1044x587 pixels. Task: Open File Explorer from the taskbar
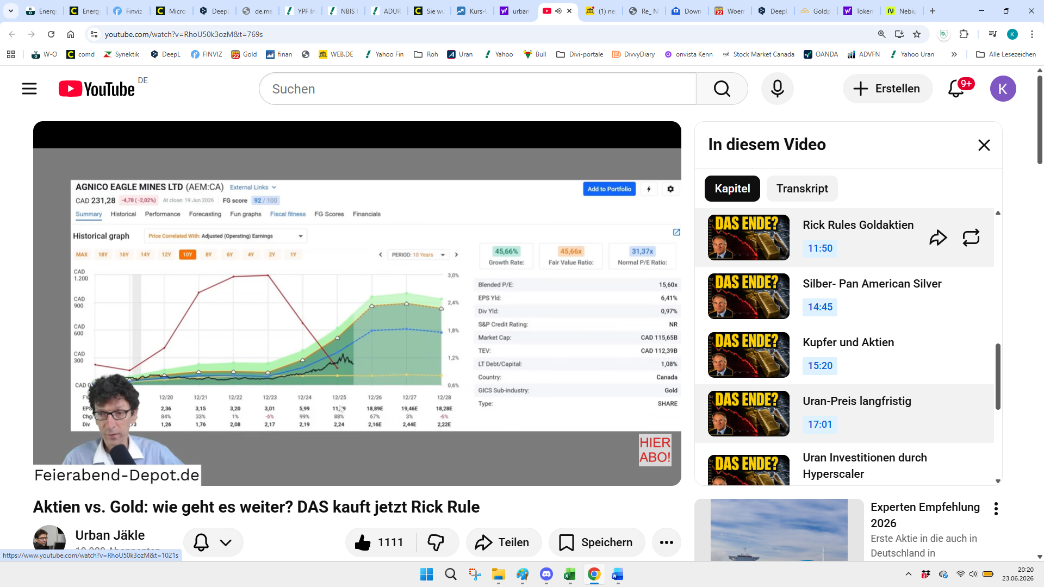tap(499, 574)
